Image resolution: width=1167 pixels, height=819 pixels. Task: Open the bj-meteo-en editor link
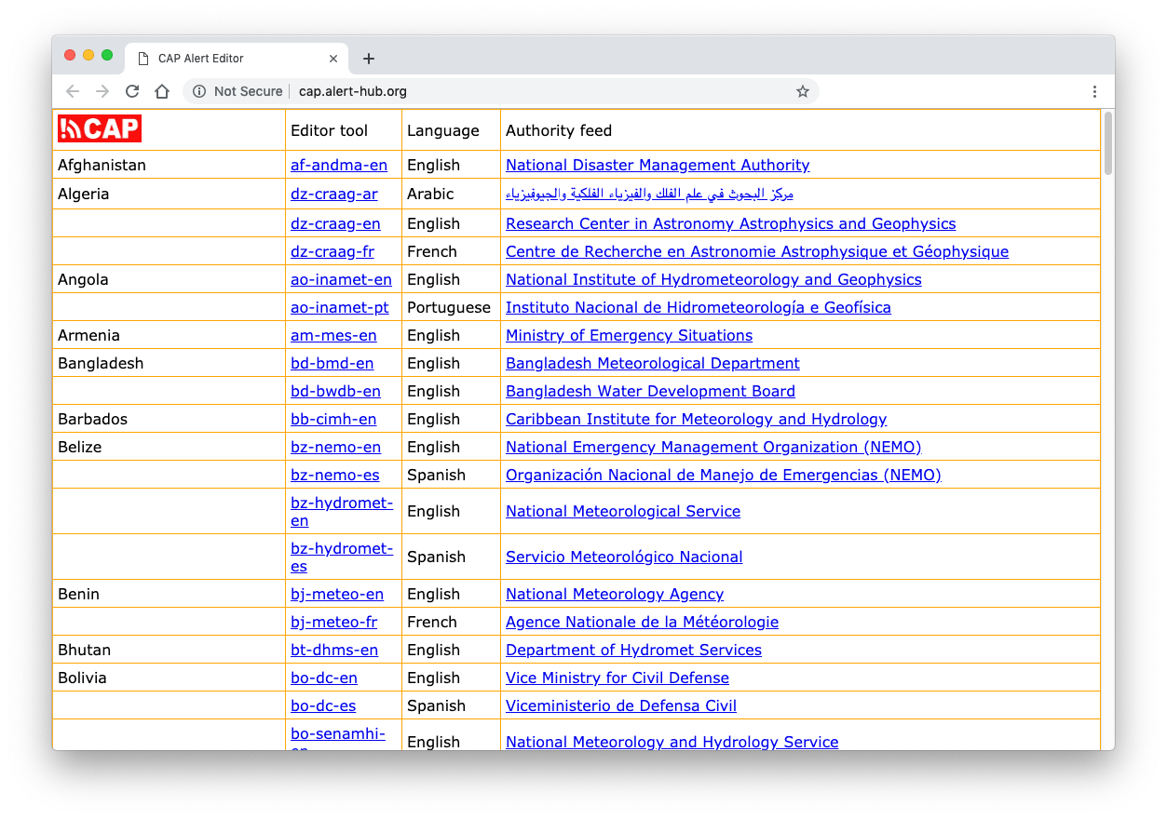pyautogui.click(x=337, y=594)
